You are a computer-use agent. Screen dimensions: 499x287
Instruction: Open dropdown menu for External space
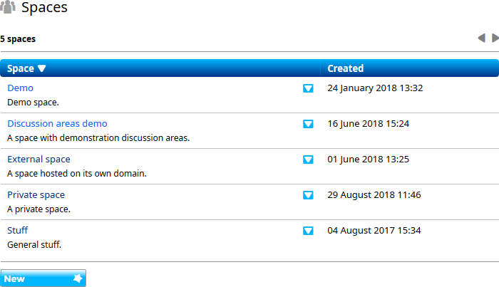pos(308,160)
